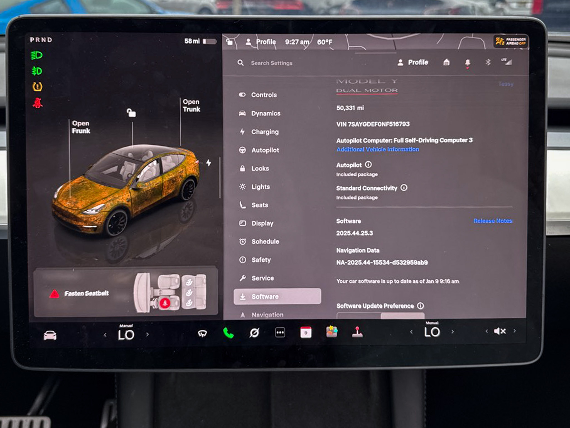The height and width of the screenshot is (428, 570).
Task: Open the app drawer three-dots icon
Action: [x=280, y=332]
